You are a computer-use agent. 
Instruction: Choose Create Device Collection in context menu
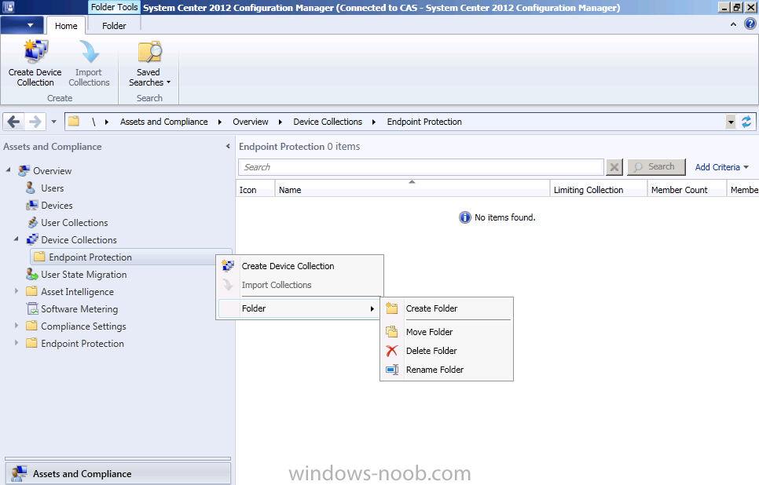299,266
